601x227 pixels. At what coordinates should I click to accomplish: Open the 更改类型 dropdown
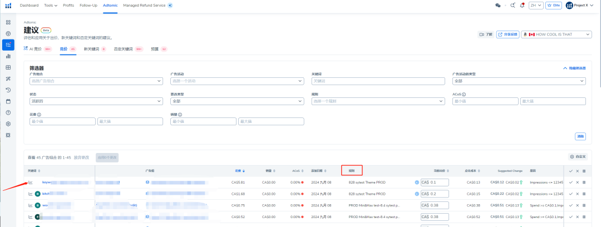click(237, 101)
